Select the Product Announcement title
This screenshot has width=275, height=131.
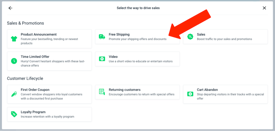(x=39, y=35)
